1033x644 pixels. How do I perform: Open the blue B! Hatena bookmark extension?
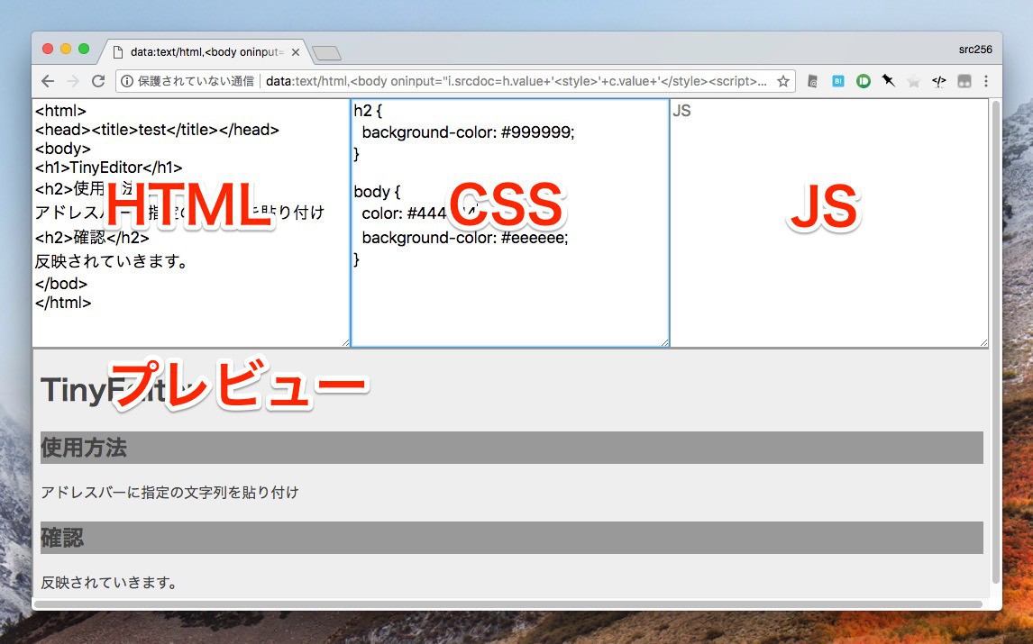click(838, 81)
